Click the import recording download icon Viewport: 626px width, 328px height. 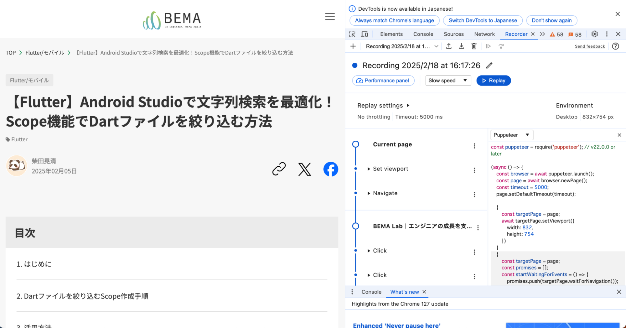[x=461, y=46]
